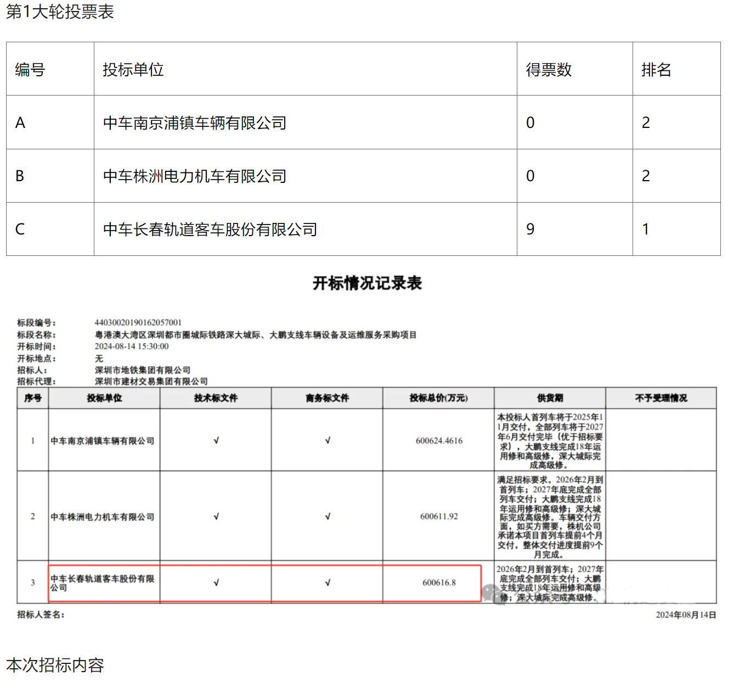Click the vote count 0 for row A

530,123
